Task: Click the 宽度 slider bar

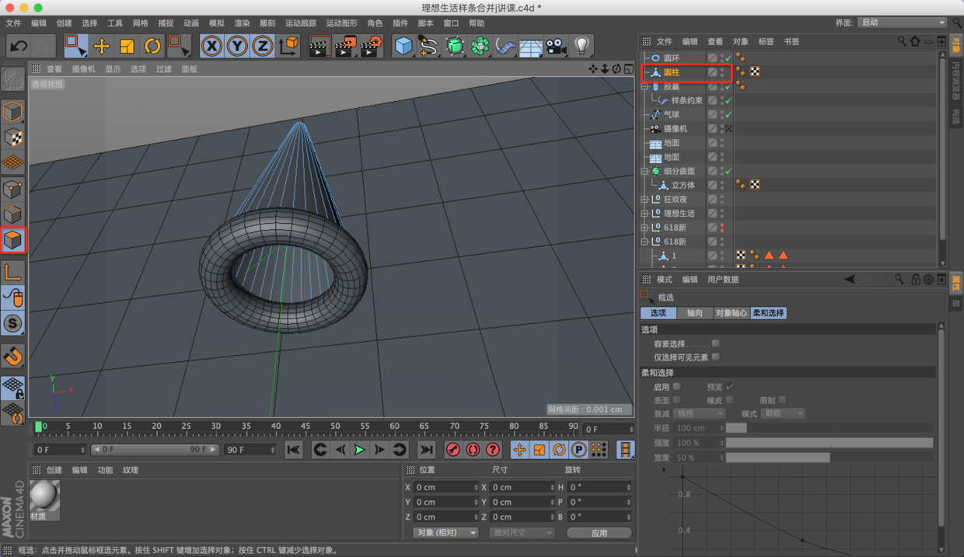Action: 830,458
